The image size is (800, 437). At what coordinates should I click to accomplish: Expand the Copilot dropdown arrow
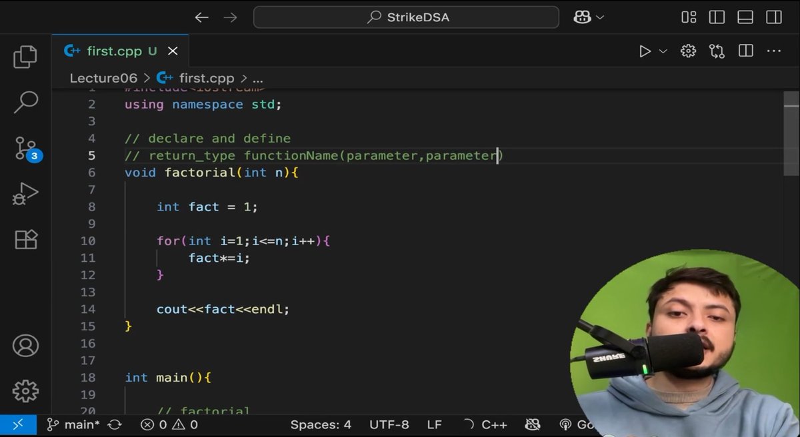pyautogui.click(x=600, y=17)
